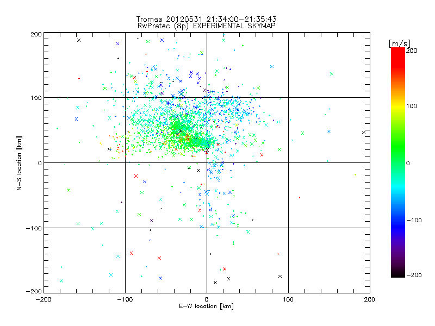Click the 0 tick label on the E-W axis
435x326 pixels.
click(x=207, y=299)
